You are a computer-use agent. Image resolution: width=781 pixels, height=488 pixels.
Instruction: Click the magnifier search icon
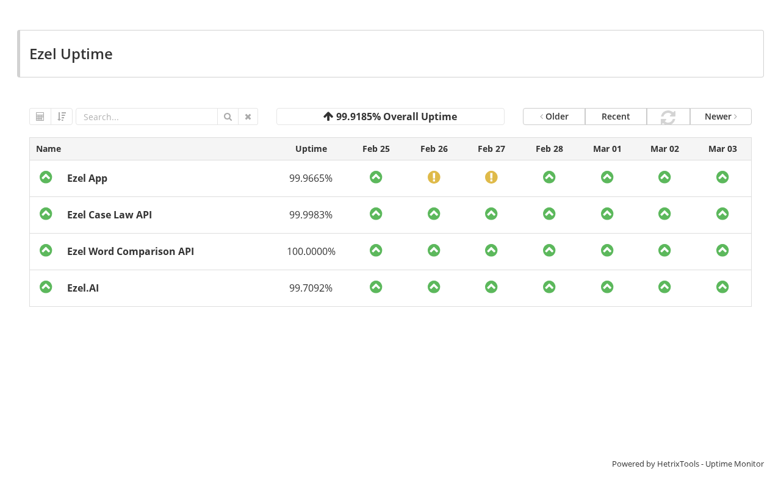point(228,117)
